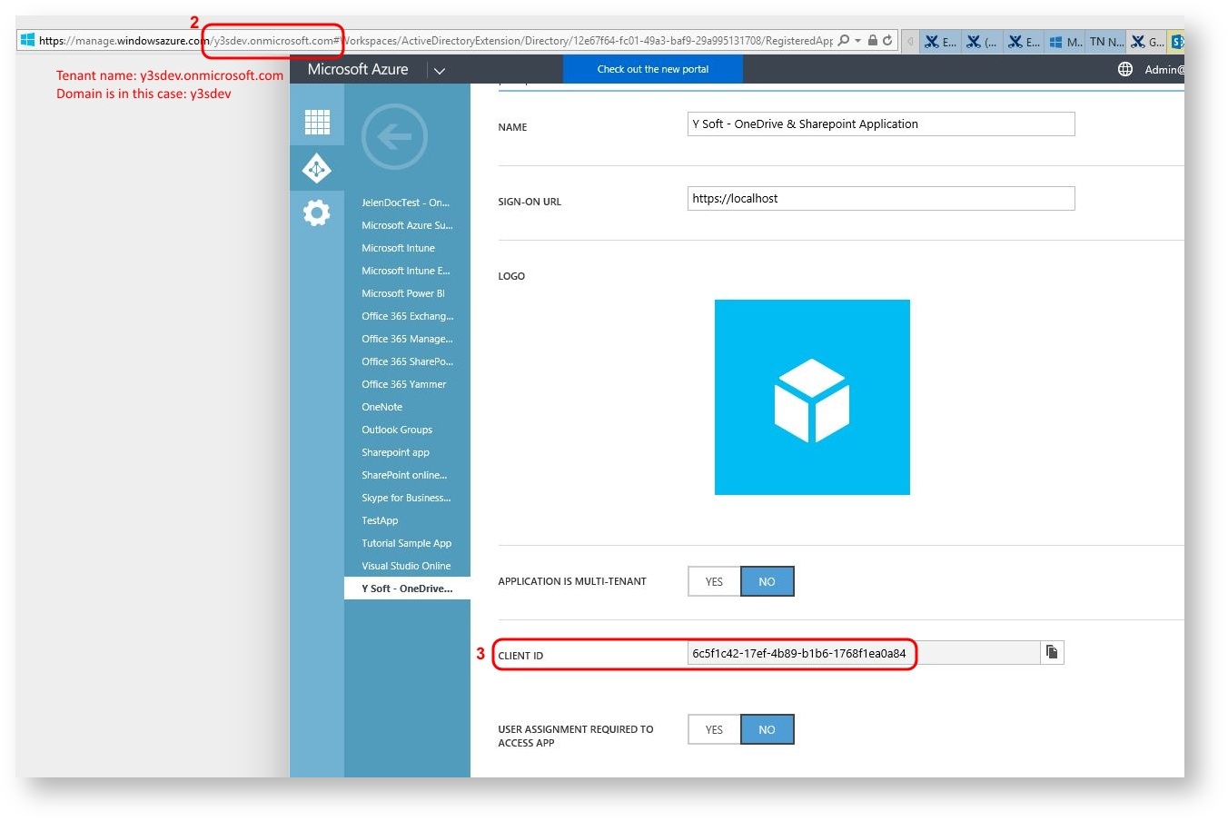The width and height of the screenshot is (1228, 821).
Task: Set user assignment required to YES
Action: pyautogui.click(x=714, y=729)
